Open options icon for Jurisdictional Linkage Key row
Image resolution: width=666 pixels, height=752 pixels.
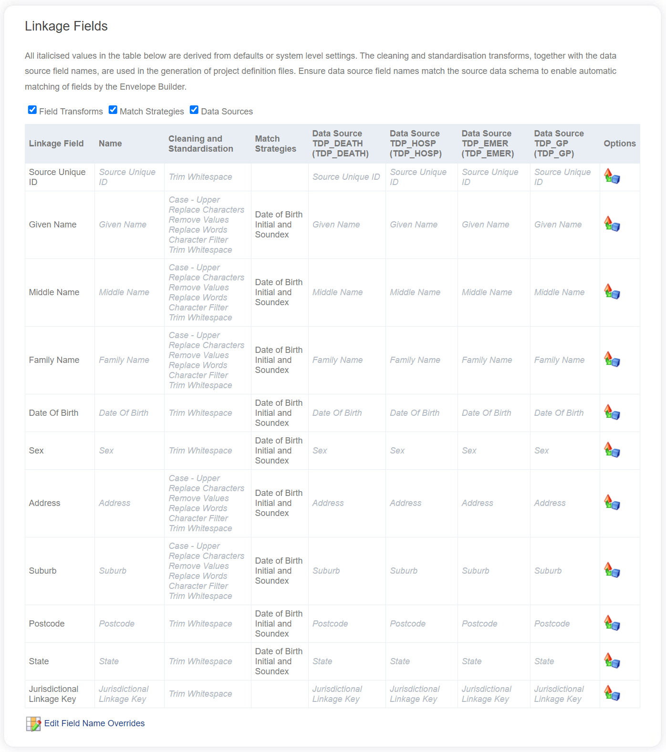pyautogui.click(x=612, y=693)
